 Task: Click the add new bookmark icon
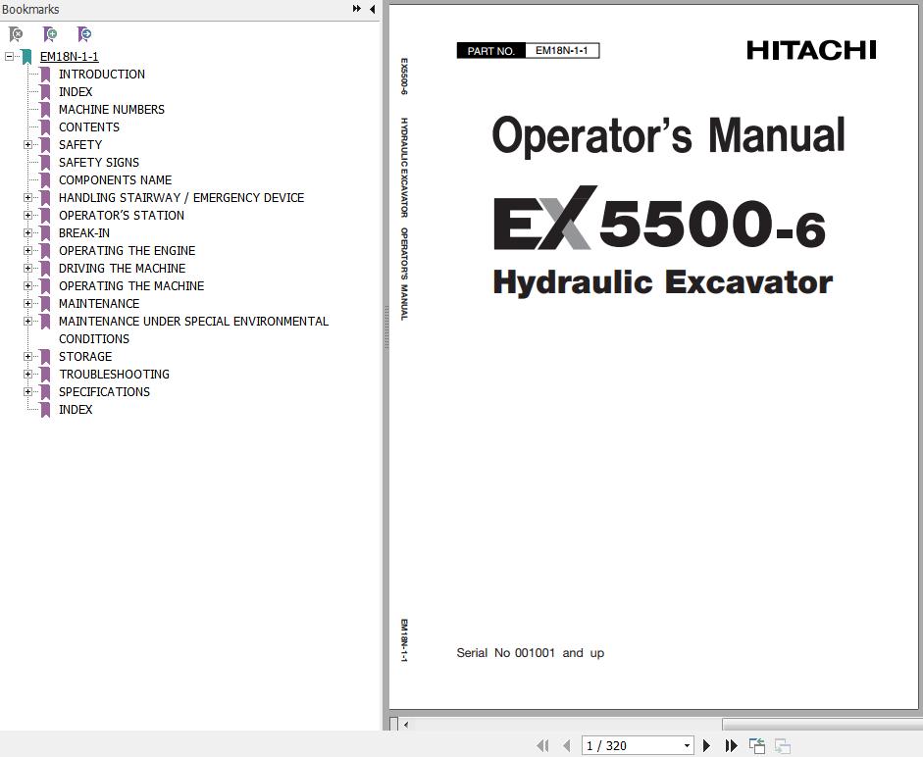[50, 34]
